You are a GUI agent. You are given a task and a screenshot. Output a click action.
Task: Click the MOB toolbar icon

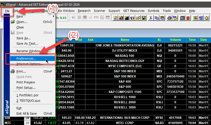[108, 18]
